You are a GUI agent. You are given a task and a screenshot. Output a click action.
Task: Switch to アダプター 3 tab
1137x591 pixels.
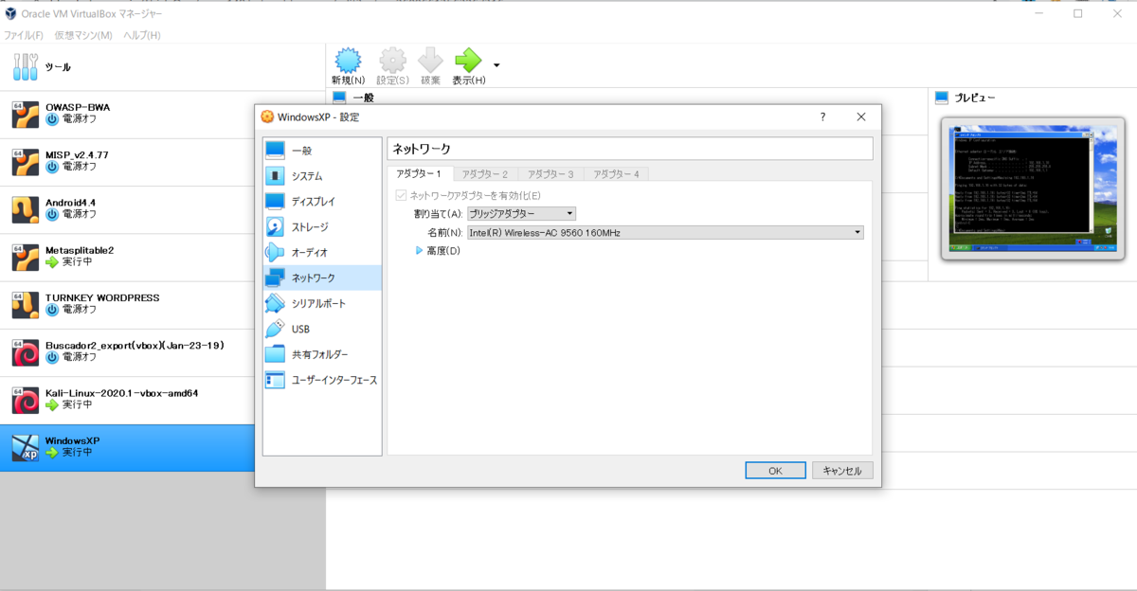click(550, 174)
